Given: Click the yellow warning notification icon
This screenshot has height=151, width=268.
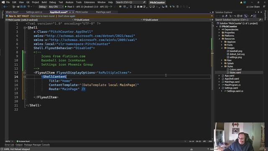Looking at the screenshot, I should pyautogui.click(x=241, y=3).
